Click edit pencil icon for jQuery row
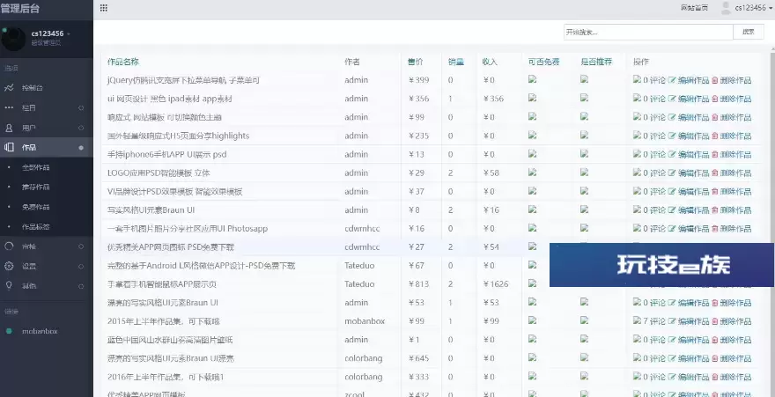Image resolution: width=775 pixels, height=397 pixels. click(673, 80)
